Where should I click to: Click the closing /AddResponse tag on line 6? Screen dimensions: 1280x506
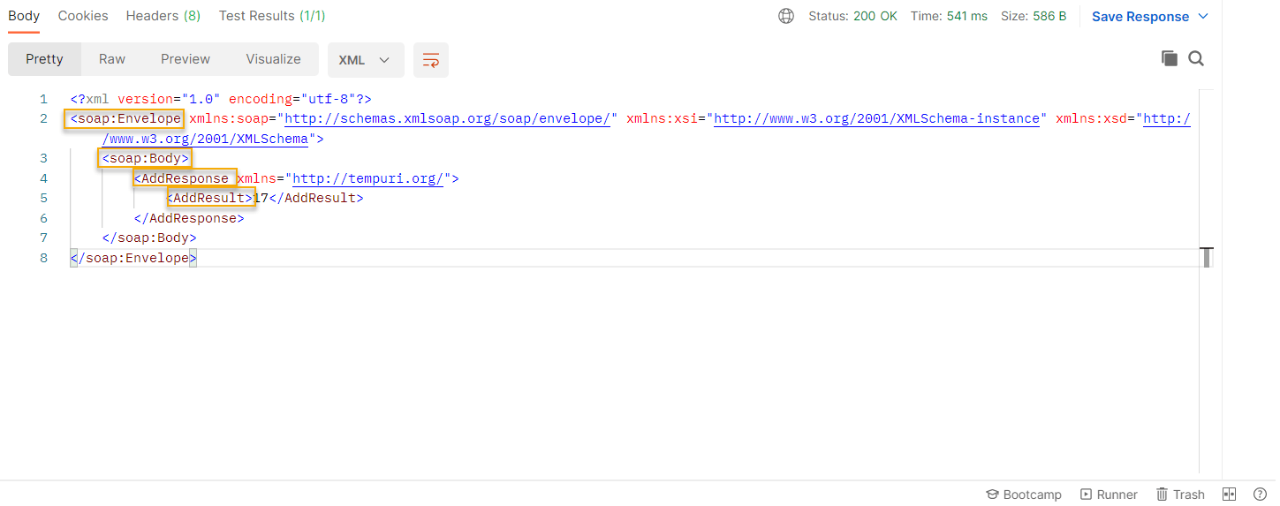(x=189, y=218)
